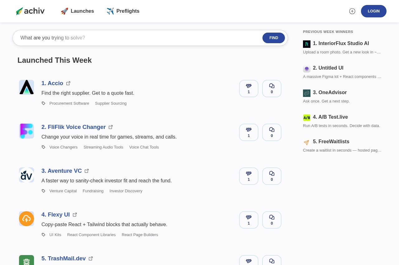Open external link icon next to TrashMail.dev
The image size is (399, 265).
coord(91,258)
